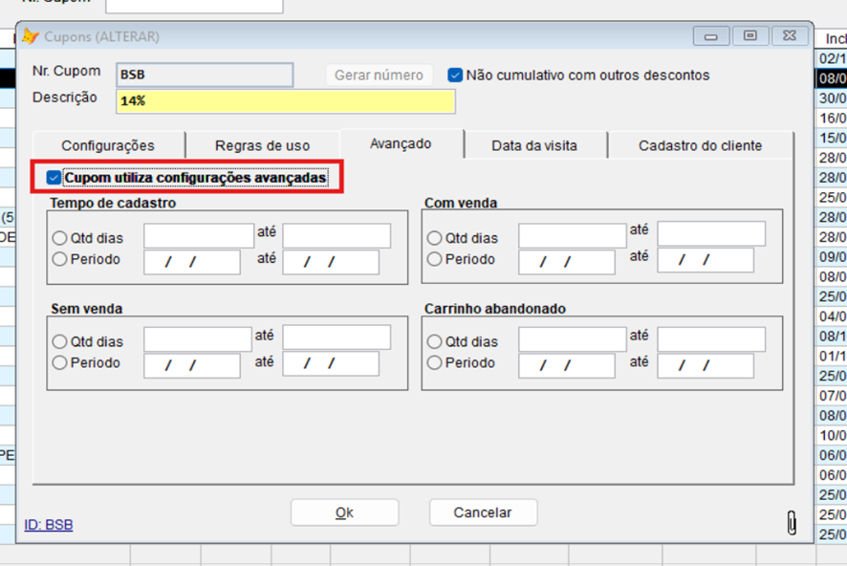Open the ID: BSB link
Image resolution: width=847 pixels, height=566 pixels.
click(x=49, y=525)
